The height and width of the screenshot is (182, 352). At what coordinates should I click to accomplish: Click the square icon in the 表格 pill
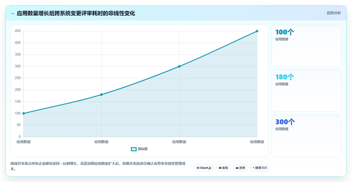coord(220,168)
